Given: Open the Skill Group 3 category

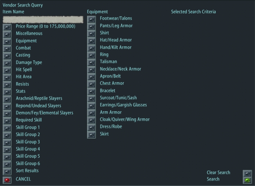Looking at the screenshot, I should click(7, 143).
